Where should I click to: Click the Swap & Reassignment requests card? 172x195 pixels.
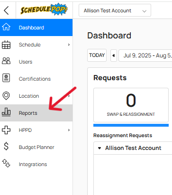pos(131,105)
